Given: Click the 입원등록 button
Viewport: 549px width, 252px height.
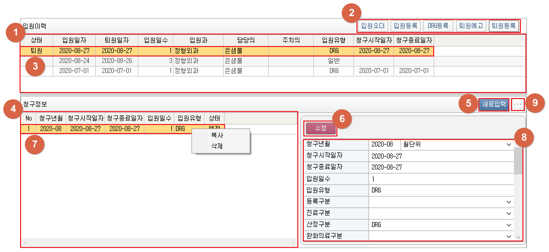Looking at the screenshot, I should 405,25.
